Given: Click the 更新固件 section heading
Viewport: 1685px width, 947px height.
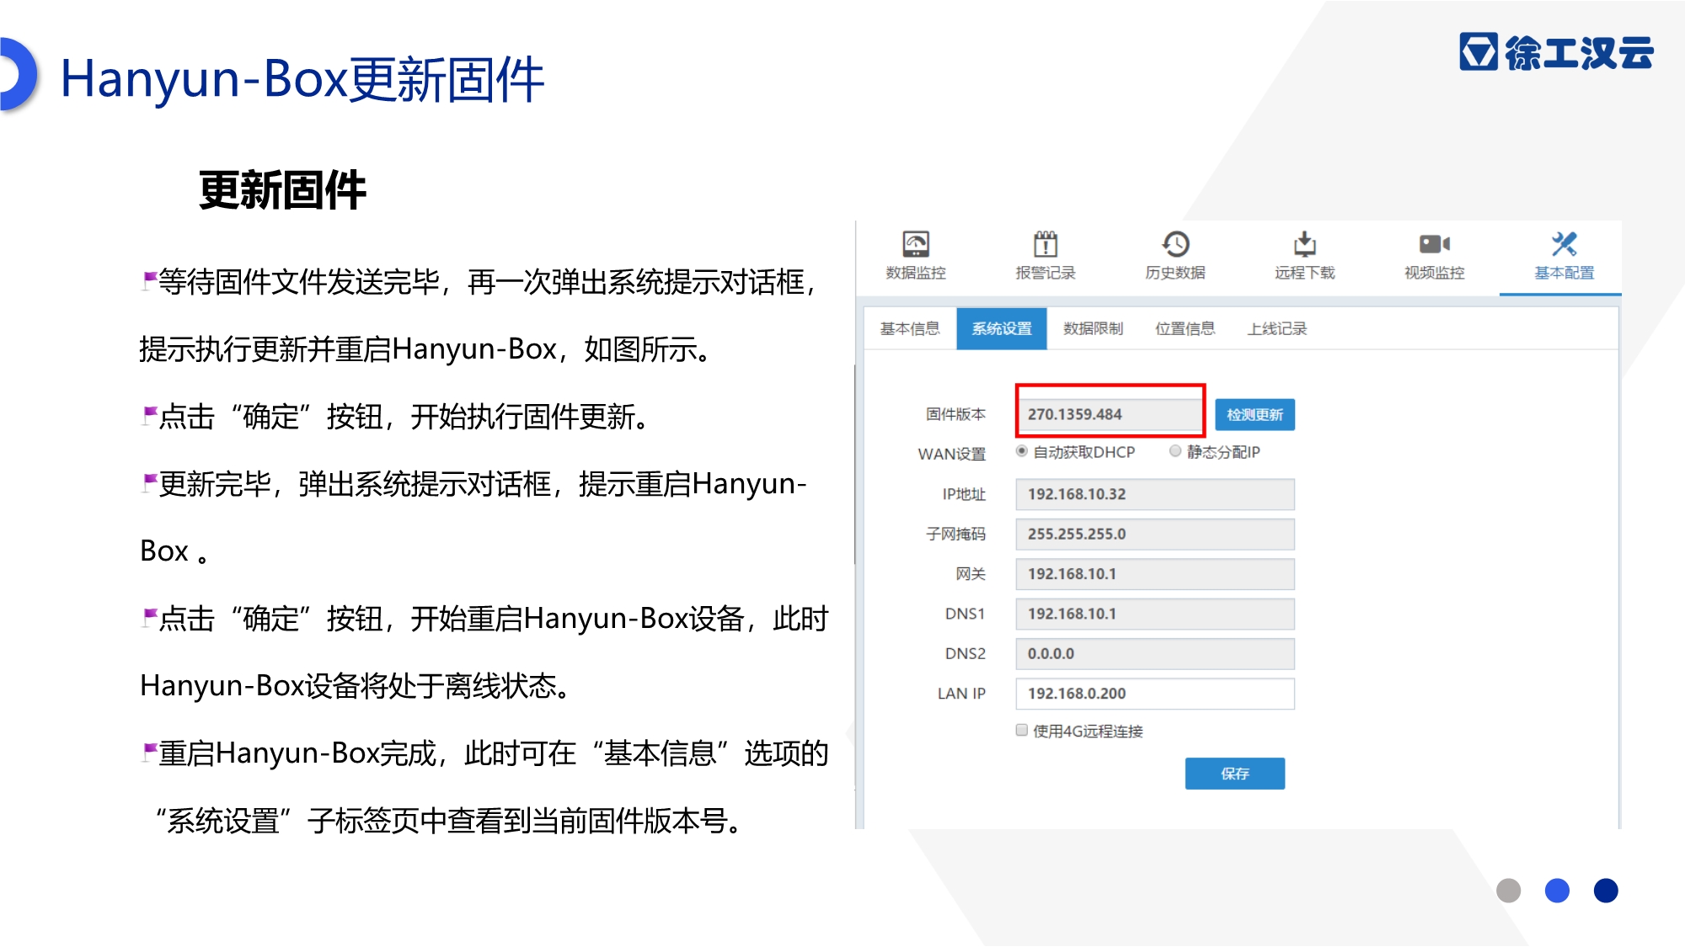Looking at the screenshot, I should (282, 190).
